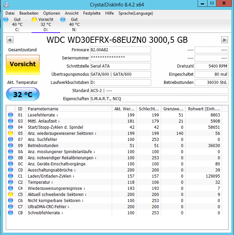Maximize the CrystalDiskInfo window
The width and height of the screenshot is (234, 235).
coord(212,3)
